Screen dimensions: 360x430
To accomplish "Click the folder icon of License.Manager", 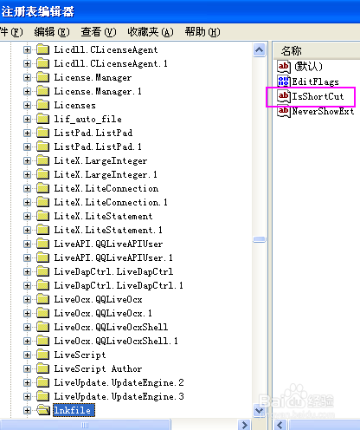I will (43, 77).
